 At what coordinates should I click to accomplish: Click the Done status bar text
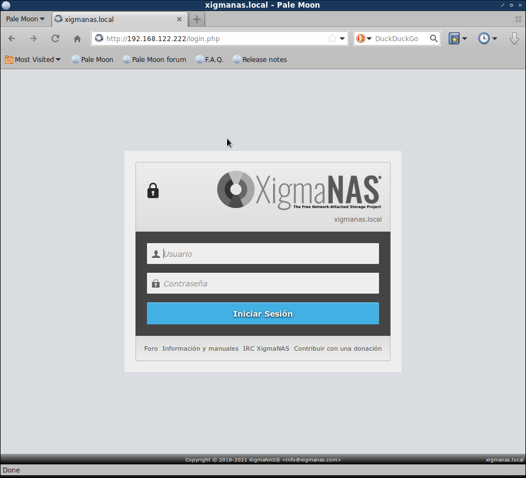[12, 470]
